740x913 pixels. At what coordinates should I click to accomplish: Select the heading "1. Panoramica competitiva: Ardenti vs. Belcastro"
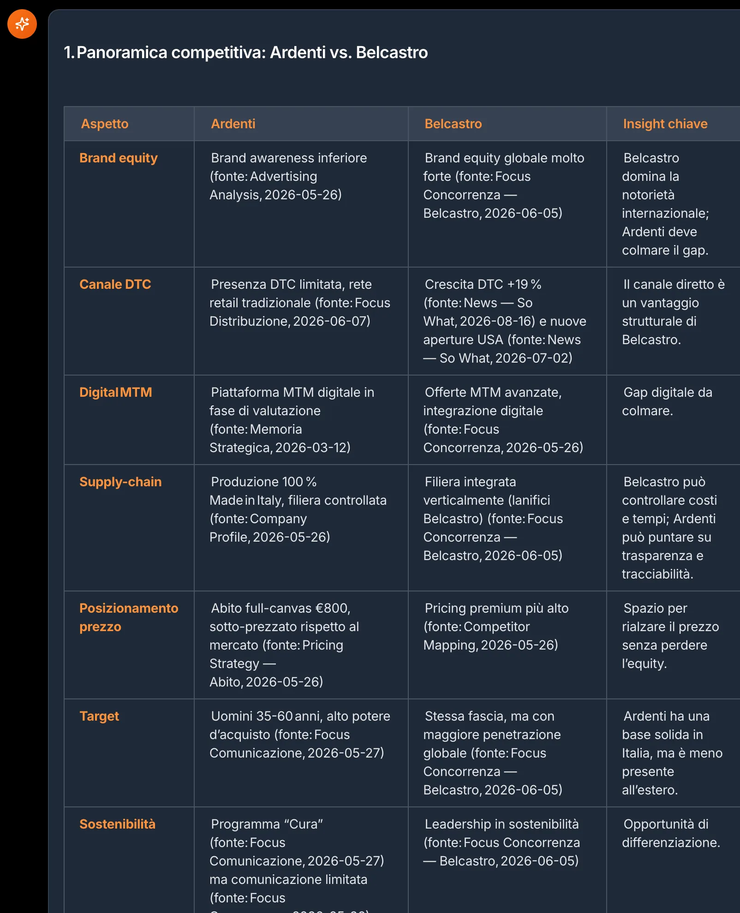[x=246, y=53]
